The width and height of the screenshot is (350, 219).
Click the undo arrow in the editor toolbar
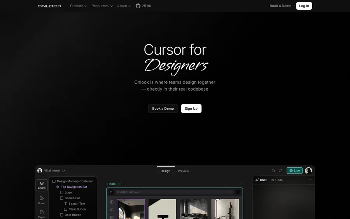(x=273, y=170)
